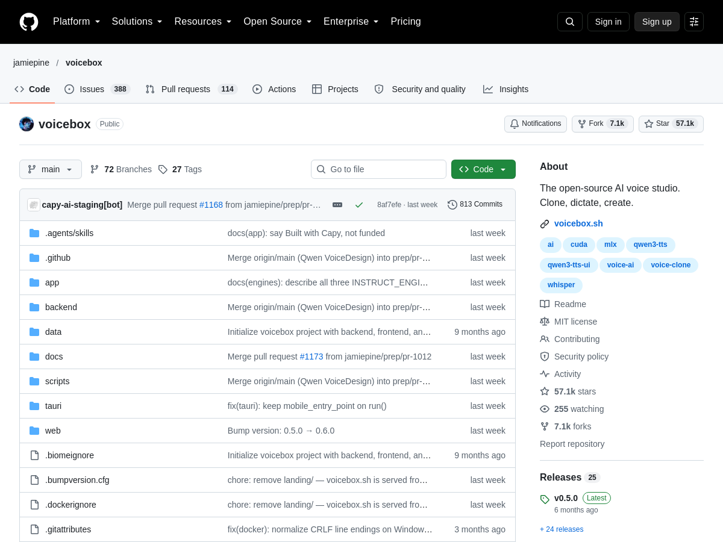
Task: Click the tag icon beside 27 Tags
Action: pos(163,169)
